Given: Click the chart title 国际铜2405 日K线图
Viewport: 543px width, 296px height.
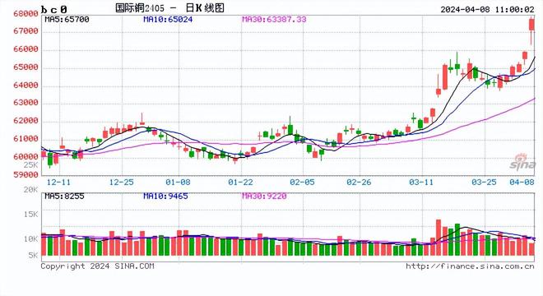Looking at the screenshot, I should pos(169,8).
